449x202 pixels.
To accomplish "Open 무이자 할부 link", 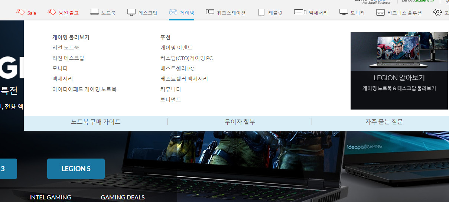I will 240,122.
